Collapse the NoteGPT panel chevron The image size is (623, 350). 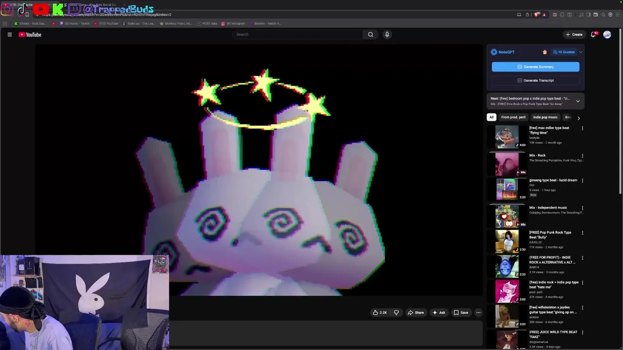581,52
